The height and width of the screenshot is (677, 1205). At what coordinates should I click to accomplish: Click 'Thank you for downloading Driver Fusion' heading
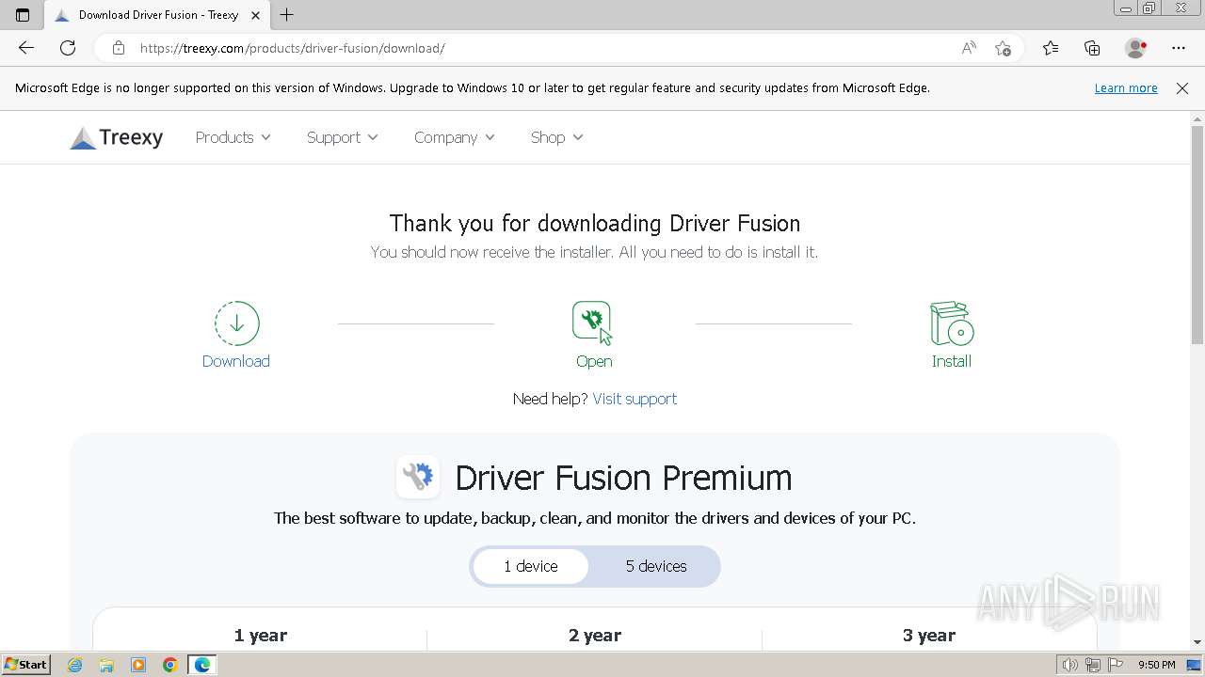pos(595,224)
